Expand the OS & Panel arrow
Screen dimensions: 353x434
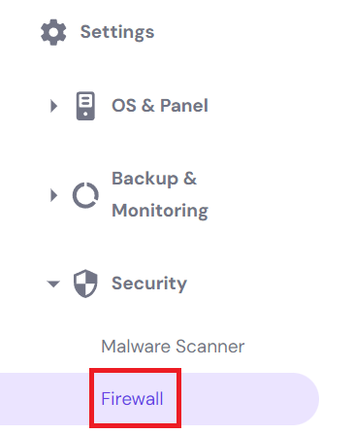tap(53, 106)
